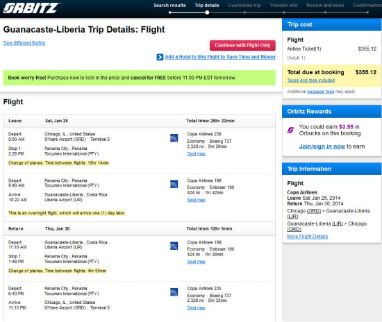Open More Flight Details link
This screenshot has width=382, height=322.
click(x=308, y=237)
